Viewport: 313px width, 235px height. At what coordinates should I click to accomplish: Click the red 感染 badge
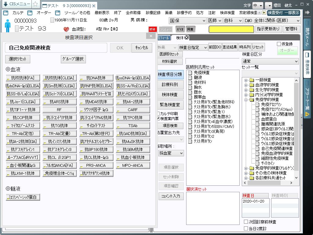click(153, 29)
